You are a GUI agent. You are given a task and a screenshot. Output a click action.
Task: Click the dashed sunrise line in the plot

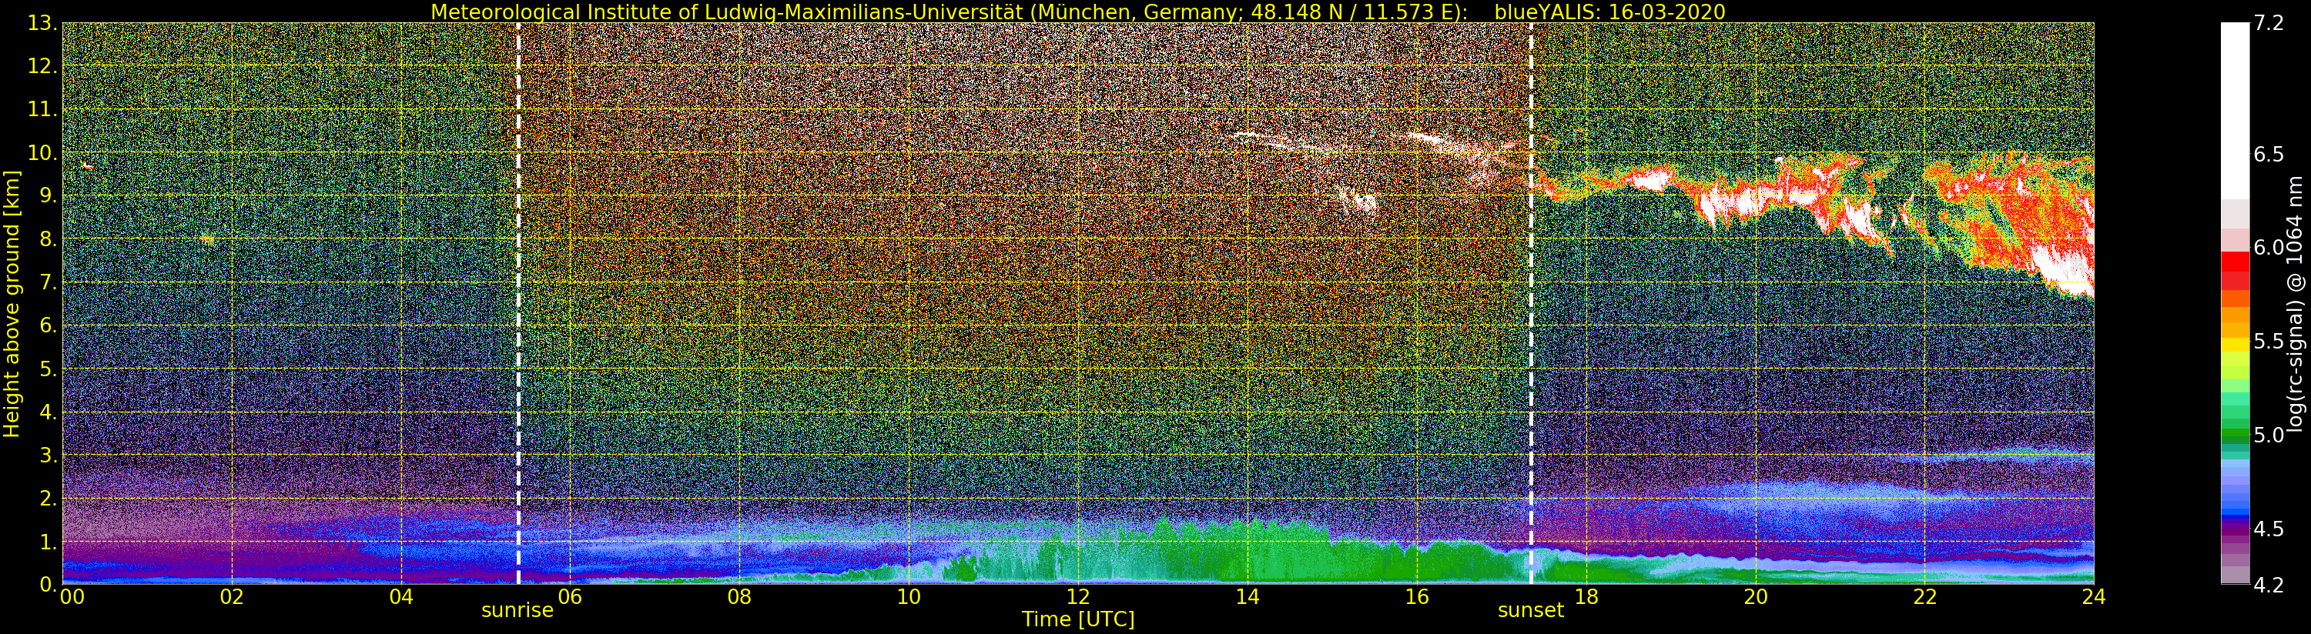click(518, 303)
